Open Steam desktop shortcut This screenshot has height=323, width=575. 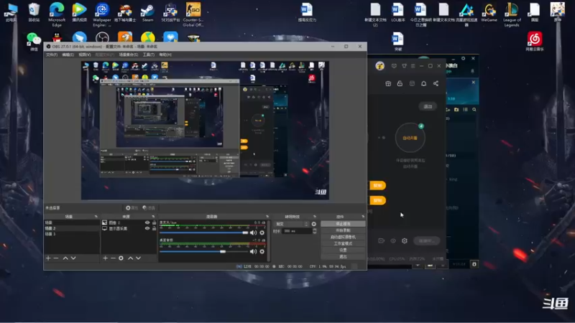148,13
